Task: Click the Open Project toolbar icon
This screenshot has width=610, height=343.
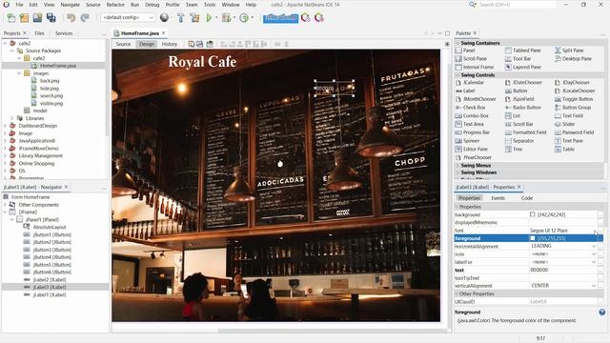Action: click(37, 18)
